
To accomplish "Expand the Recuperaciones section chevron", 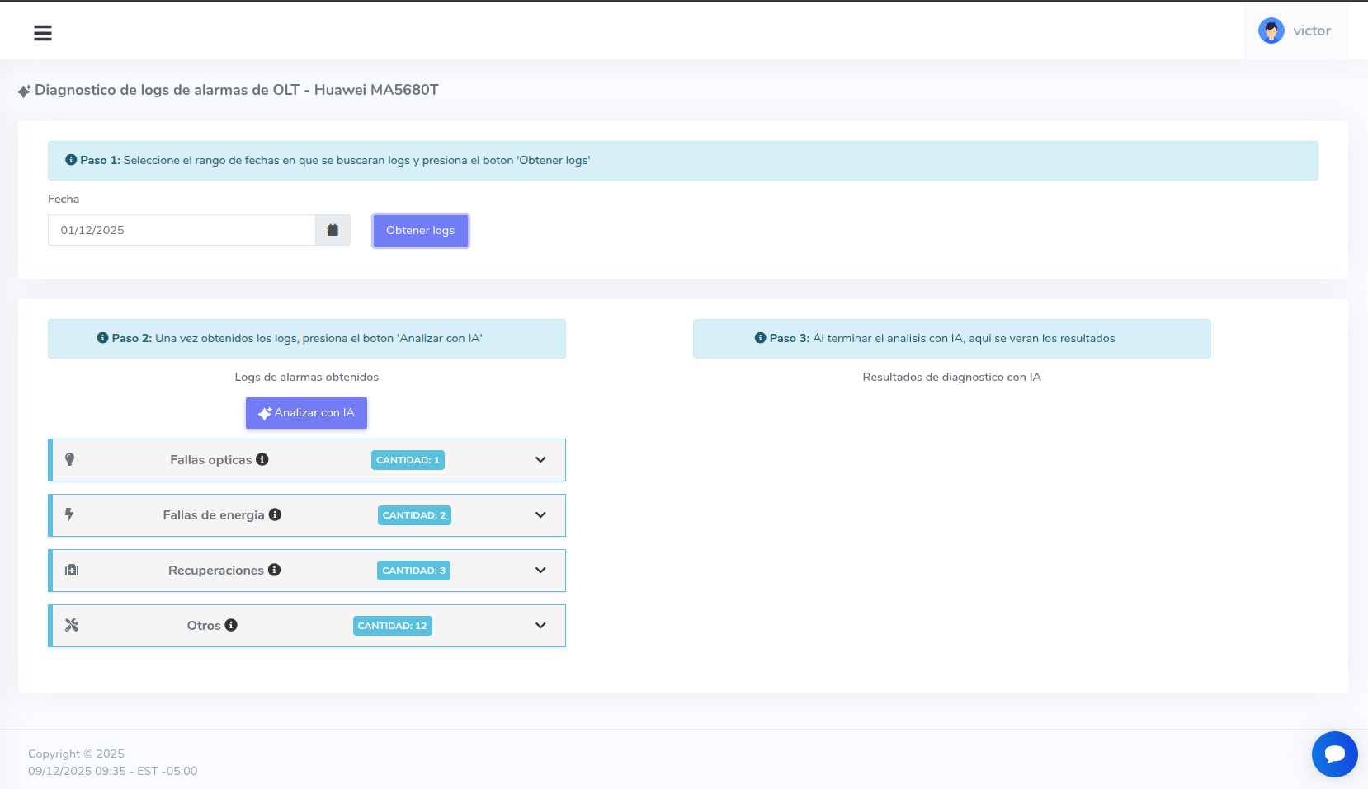I will [x=540, y=570].
